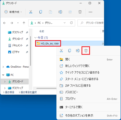Go forward with the right arrow
121x120 pixels.
point(12,23)
